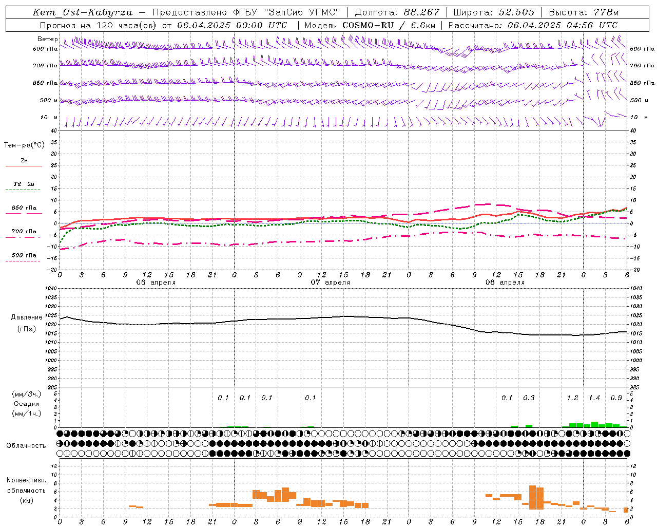Screen dimensions: 657x526
Task: Click the Осадки panel label
Action: click(27, 404)
